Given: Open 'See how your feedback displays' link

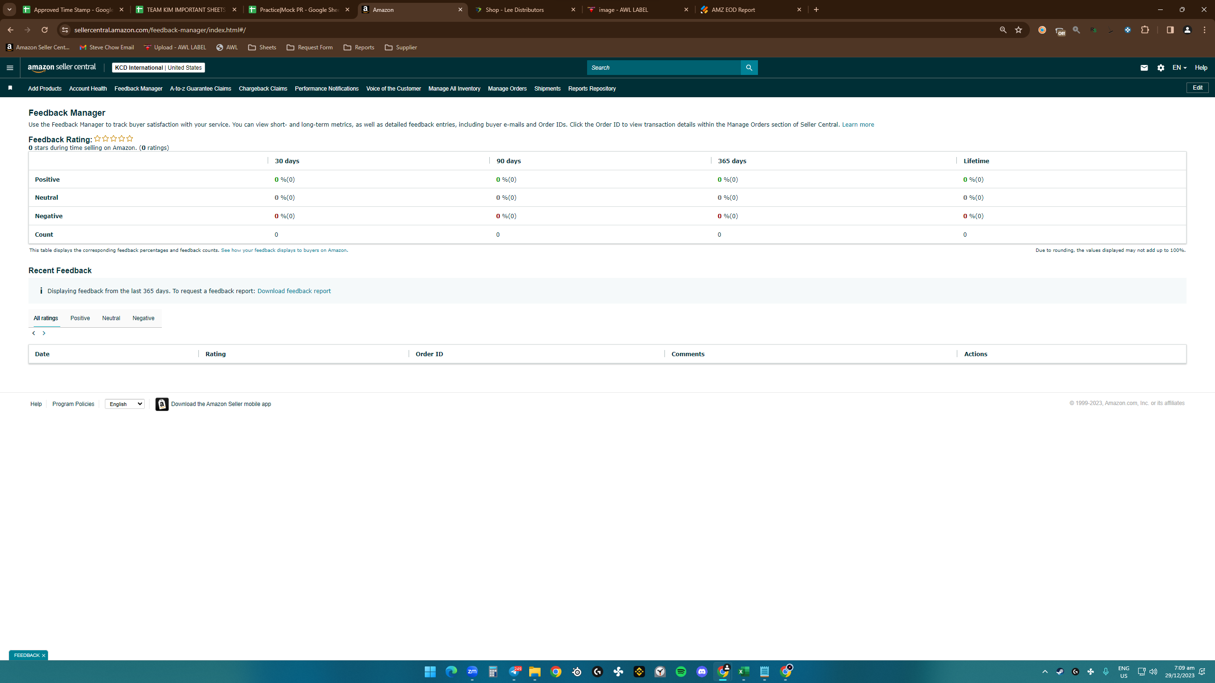Looking at the screenshot, I should pyautogui.click(x=284, y=250).
